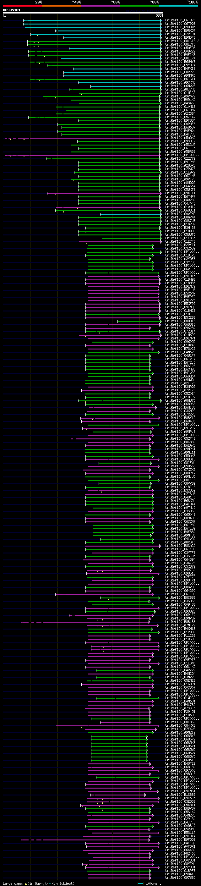201x886 pixels.
Task: Open hit UniRef100_A7PE91
Action: coord(180,34)
